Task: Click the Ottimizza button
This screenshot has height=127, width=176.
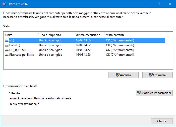Action: tap(157, 75)
